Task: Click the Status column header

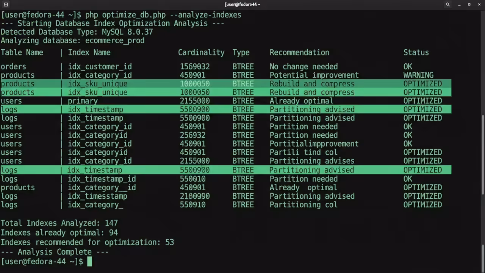Action: [x=416, y=52]
